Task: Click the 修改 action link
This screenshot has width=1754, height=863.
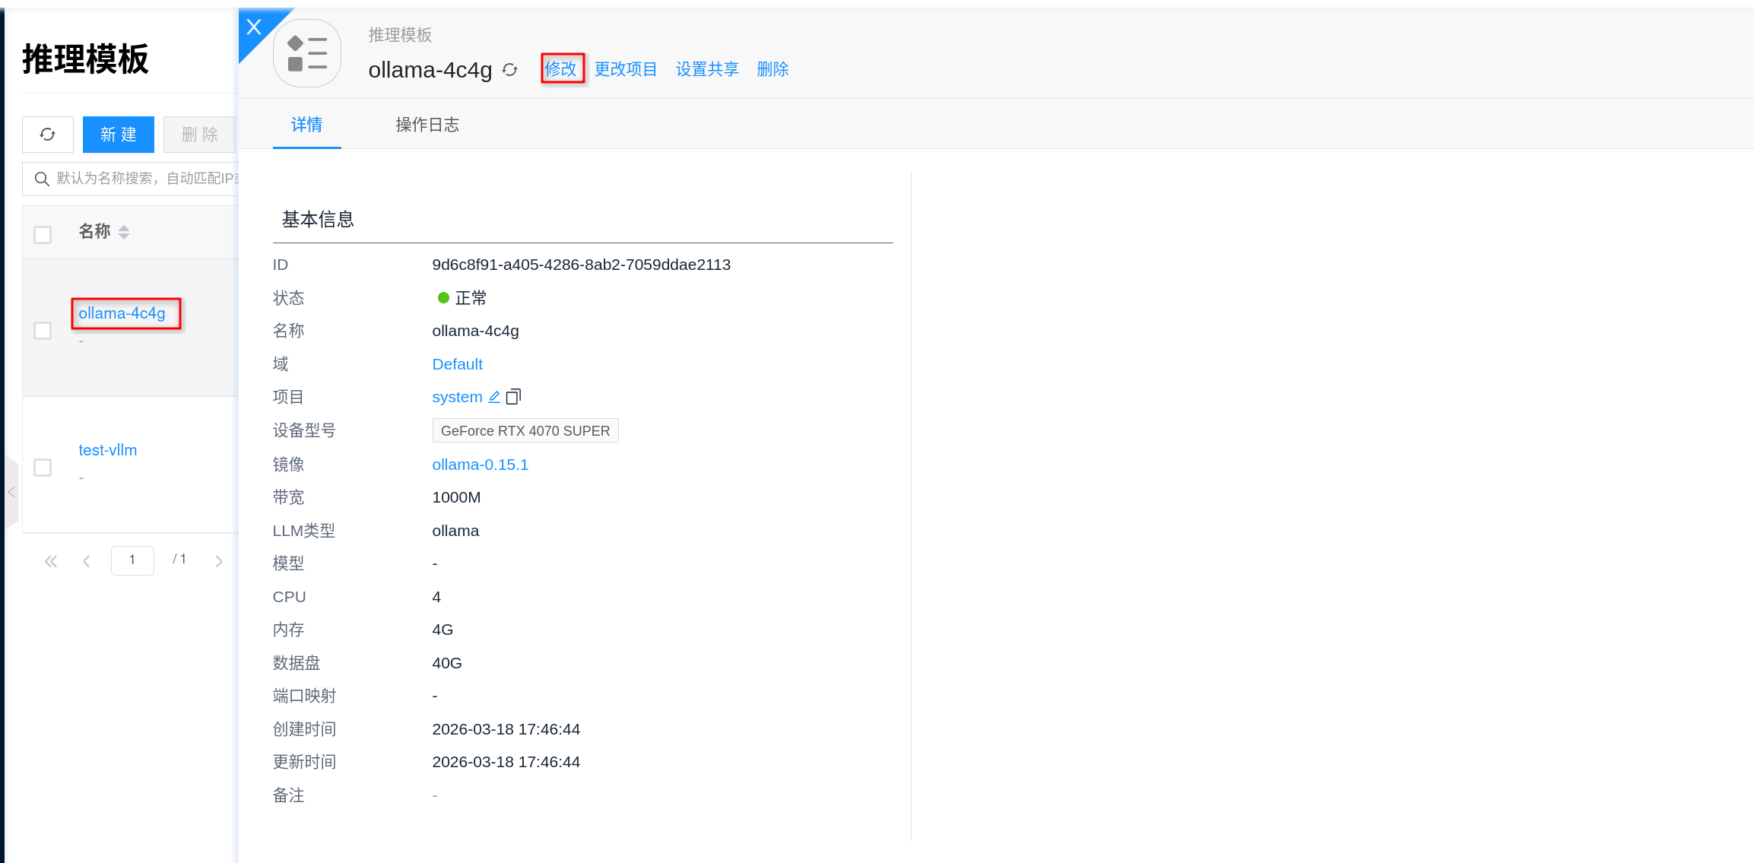Action: (x=561, y=69)
